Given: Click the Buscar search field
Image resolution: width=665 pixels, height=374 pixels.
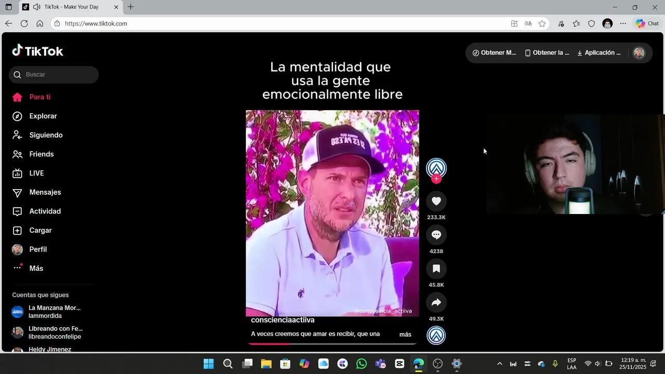Looking at the screenshot, I should click(x=54, y=75).
